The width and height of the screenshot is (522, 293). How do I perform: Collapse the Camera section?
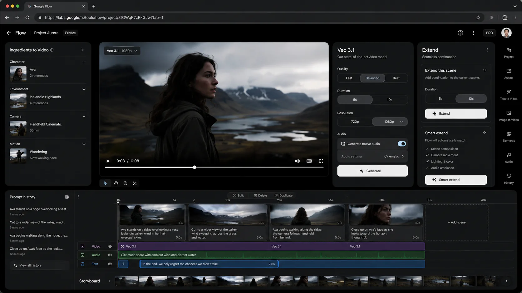84,116
